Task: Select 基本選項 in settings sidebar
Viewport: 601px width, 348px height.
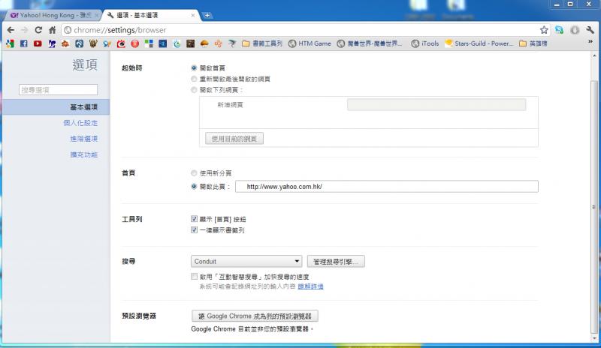Action: pos(56,107)
